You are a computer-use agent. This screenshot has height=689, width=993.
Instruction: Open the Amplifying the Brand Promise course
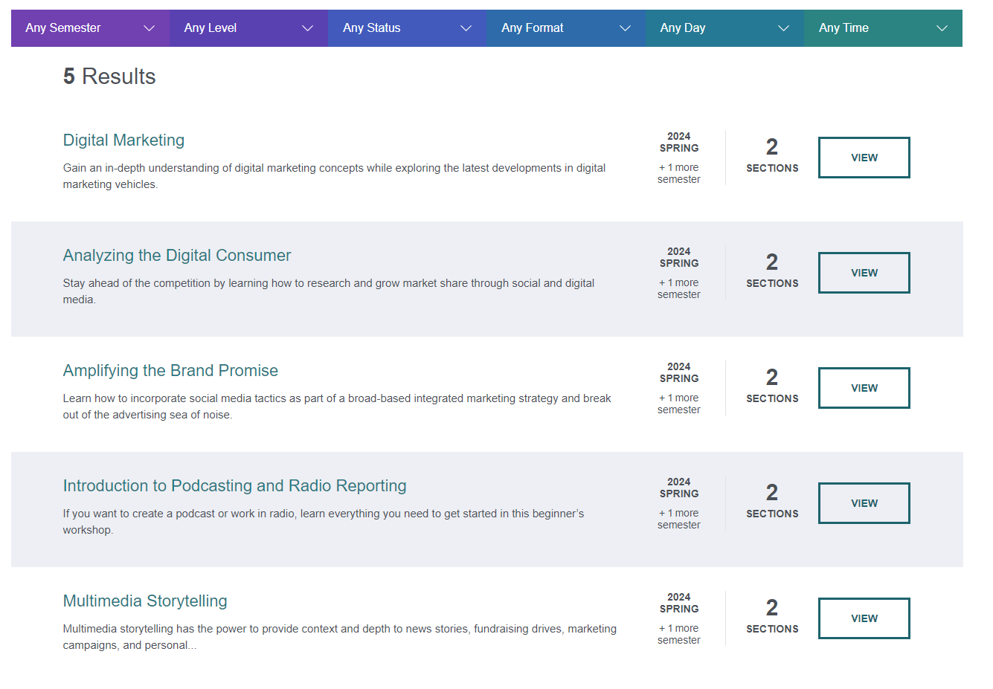click(x=170, y=370)
